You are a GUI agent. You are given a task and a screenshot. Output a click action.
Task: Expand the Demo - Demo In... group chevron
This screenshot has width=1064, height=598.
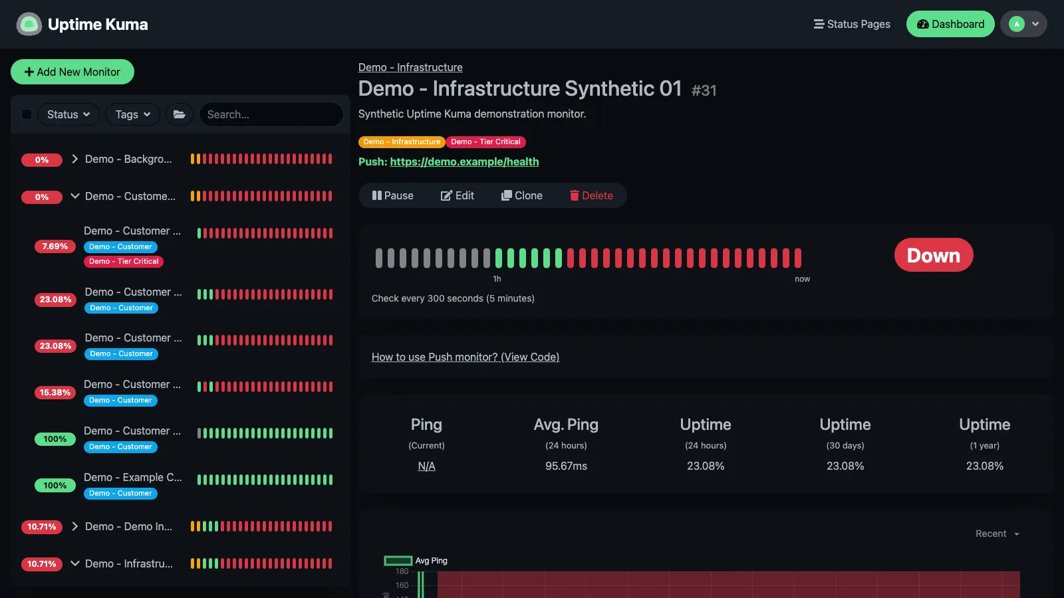click(x=74, y=526)
